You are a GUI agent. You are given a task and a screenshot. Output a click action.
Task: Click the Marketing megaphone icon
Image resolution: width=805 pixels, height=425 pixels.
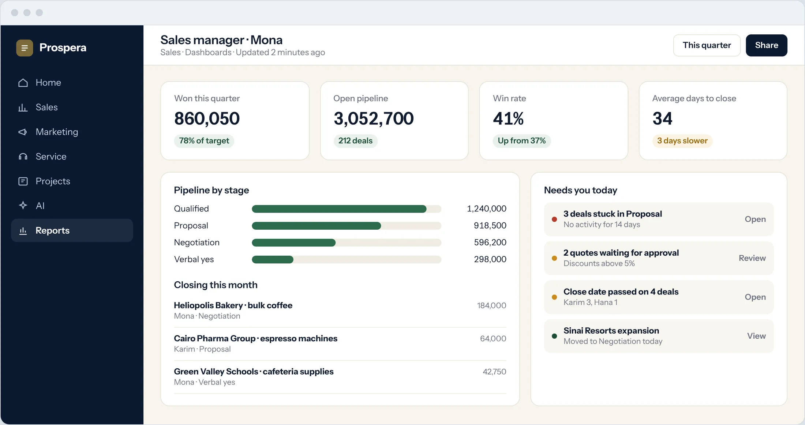pos(23,132)
